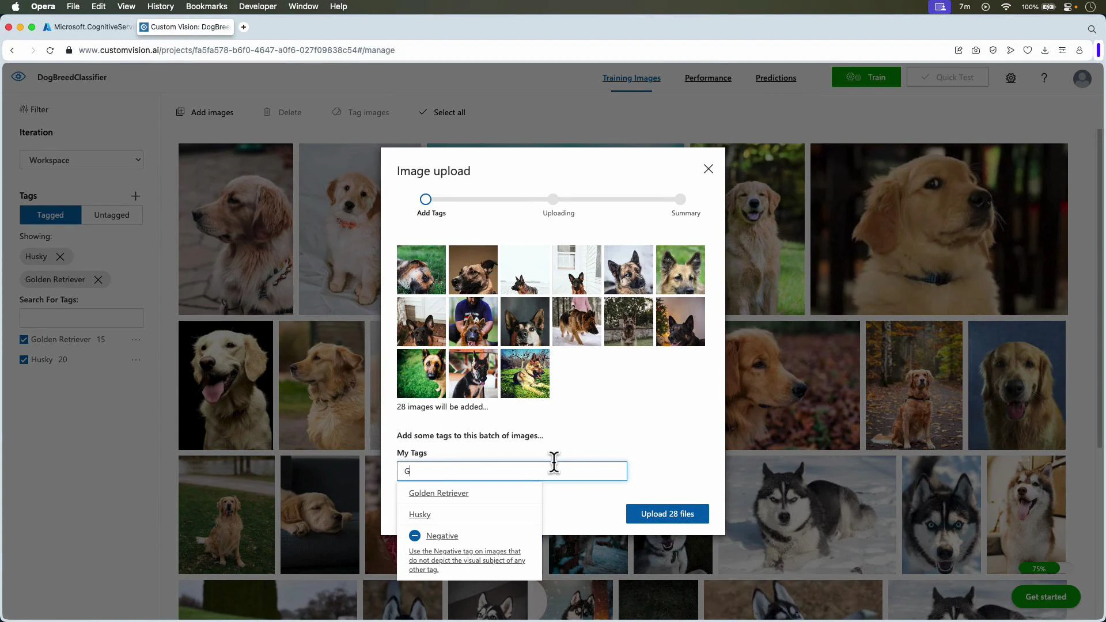Screen dimensions: 1106x622
Task: Click the Custom Vision eye logo
Action: coord(18,77)
